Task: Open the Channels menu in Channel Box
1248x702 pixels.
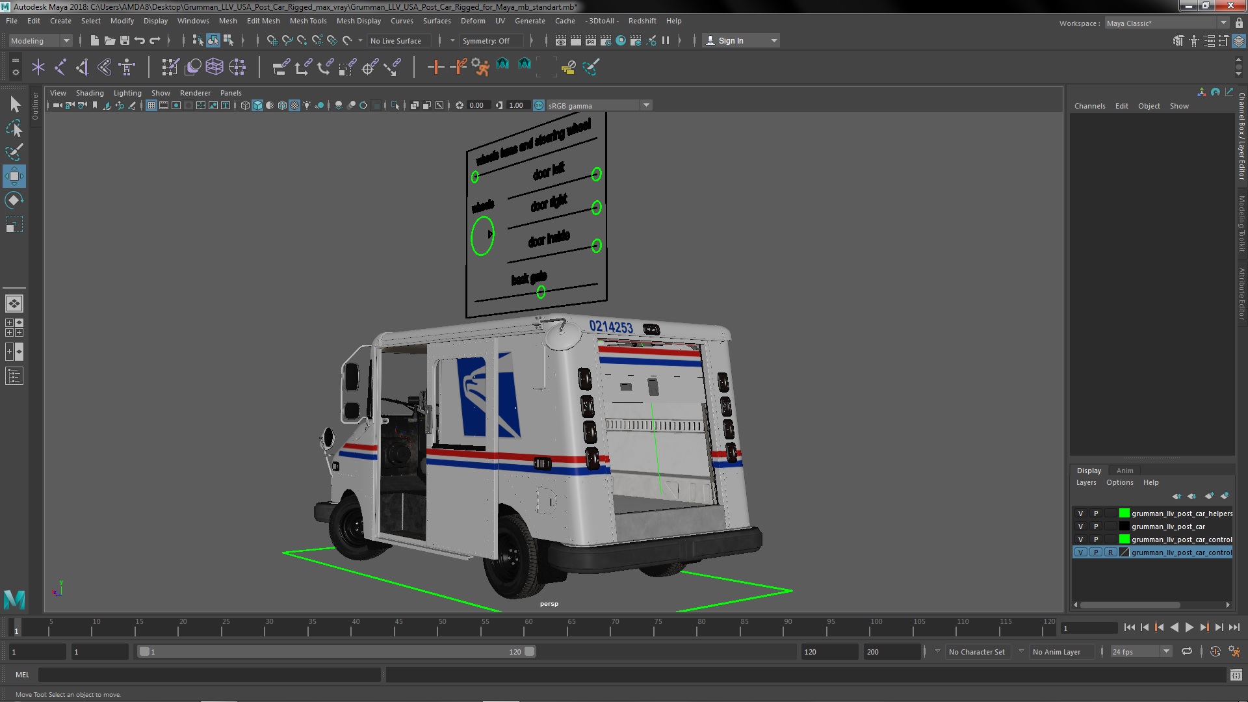Action: (1089, 106)
